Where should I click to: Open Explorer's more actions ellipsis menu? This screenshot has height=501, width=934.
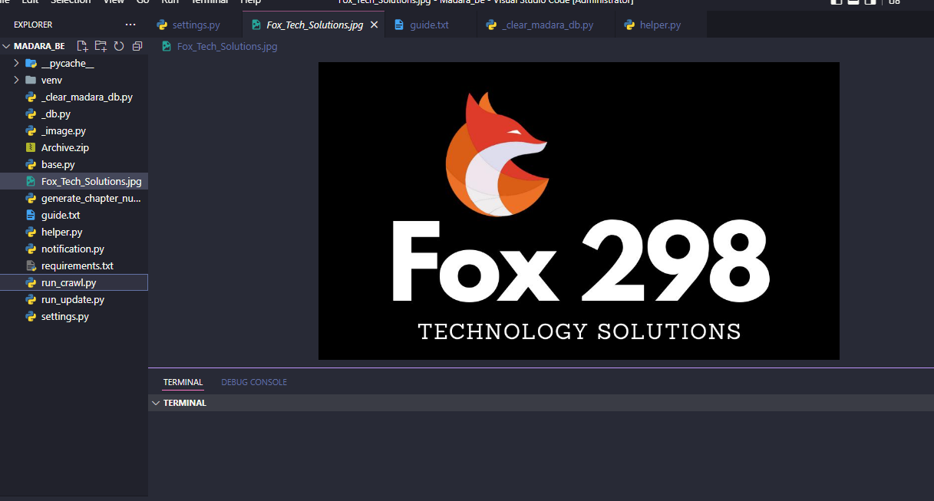(x=130, y=25)
